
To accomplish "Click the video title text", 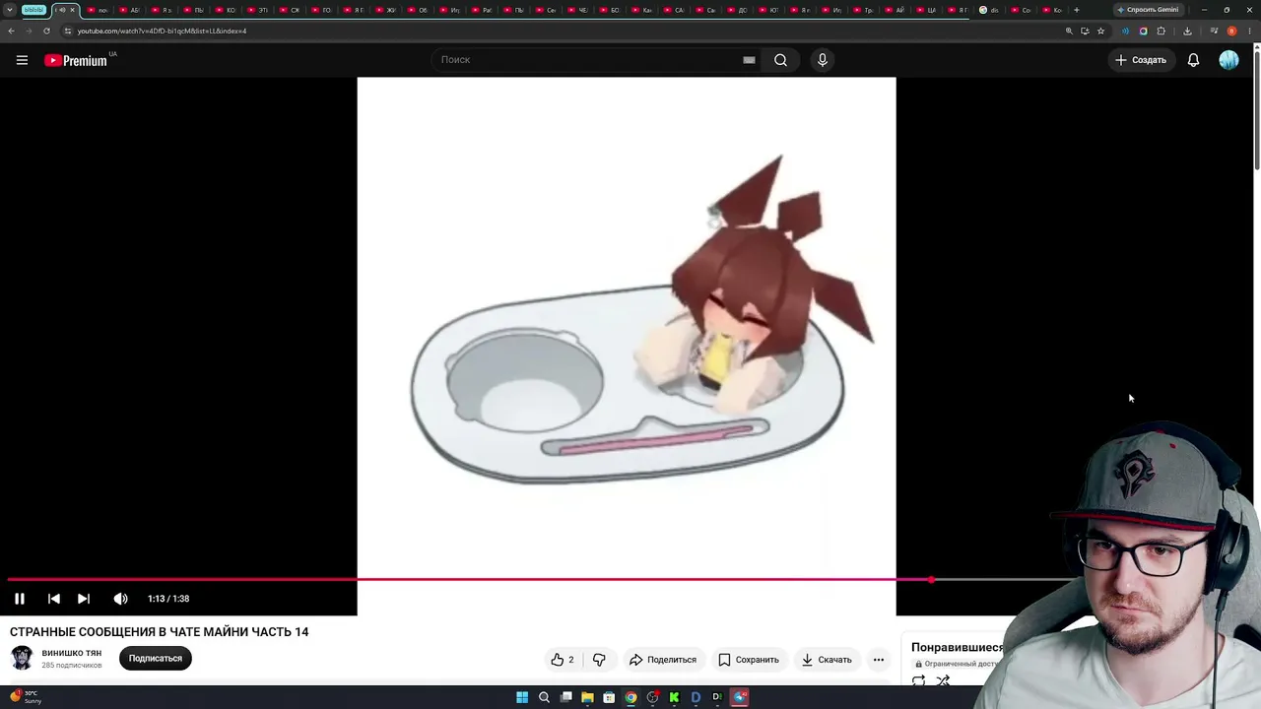I will pos(160,632).
